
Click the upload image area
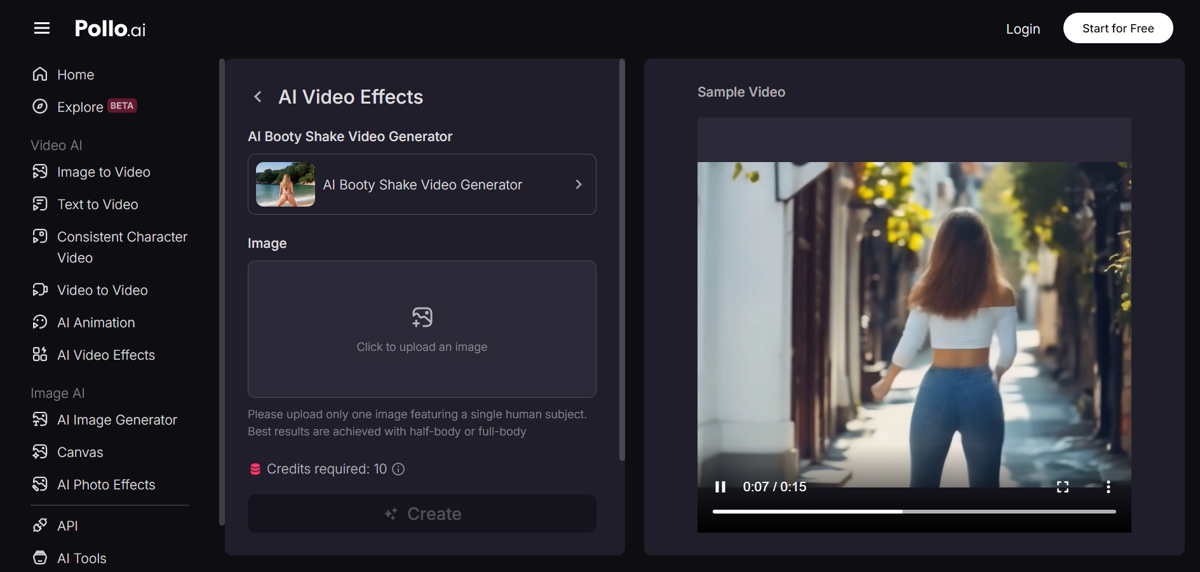pos(422,329)
